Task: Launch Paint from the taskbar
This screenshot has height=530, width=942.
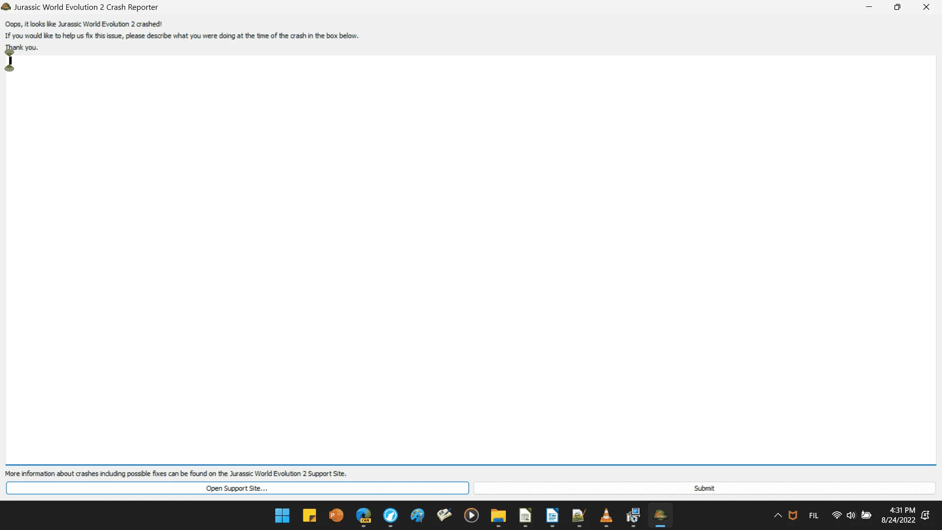Action: (418, 515)
